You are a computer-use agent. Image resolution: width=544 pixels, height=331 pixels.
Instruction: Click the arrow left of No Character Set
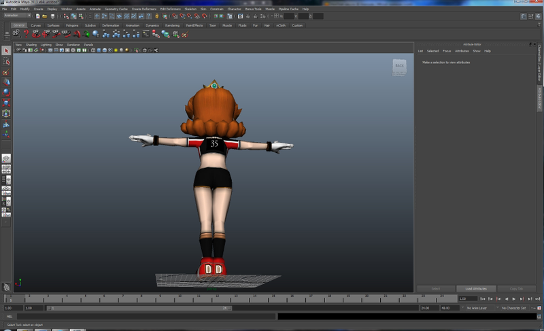498,307
